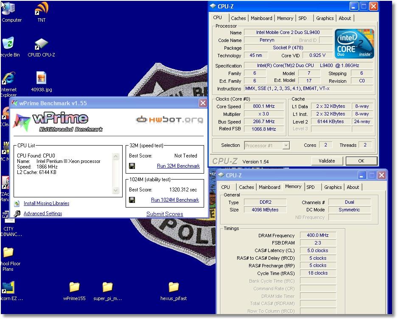Switch to Graphics tab in upper CPU-Z
Viewport: 398px width, 320px height.
coord(325,18)
